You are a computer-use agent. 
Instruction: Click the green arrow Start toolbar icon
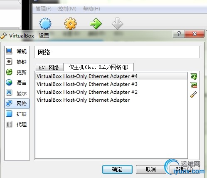96,23
